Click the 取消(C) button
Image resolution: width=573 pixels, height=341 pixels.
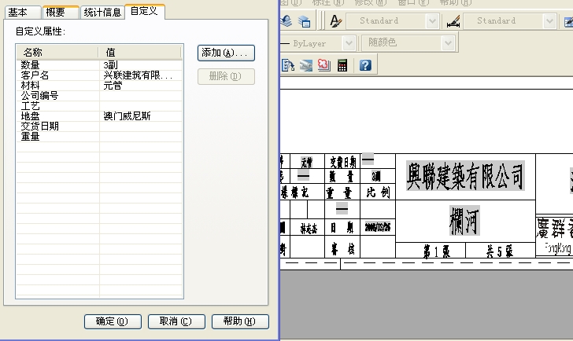coord(176,321)
